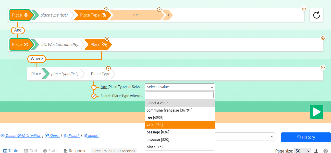Switch to the Response tab

pyautogui.click(x=75, y=151)
